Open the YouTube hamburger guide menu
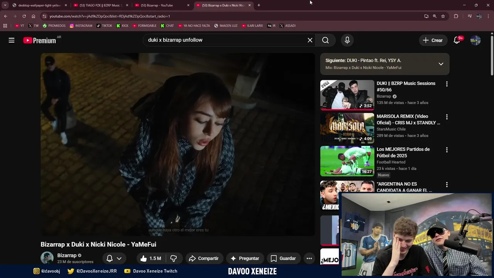The width and height of the screenshot is (494, 278). pyautogui.click(x=12, y=40)
